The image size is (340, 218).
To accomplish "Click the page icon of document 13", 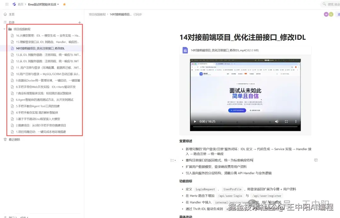I will [x=12, y=55].
